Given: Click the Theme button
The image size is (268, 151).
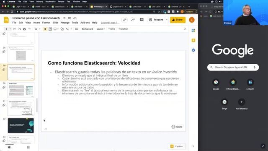Looking at the screenshot, I should 112,29.
